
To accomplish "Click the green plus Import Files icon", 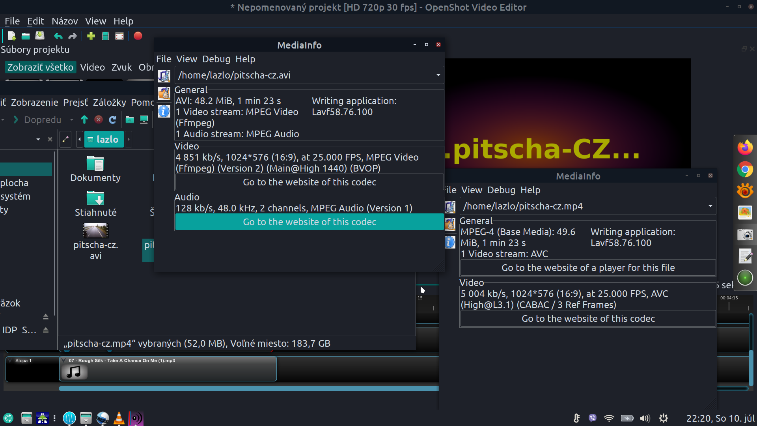I will pyautogui.click(x=91, y=36).
